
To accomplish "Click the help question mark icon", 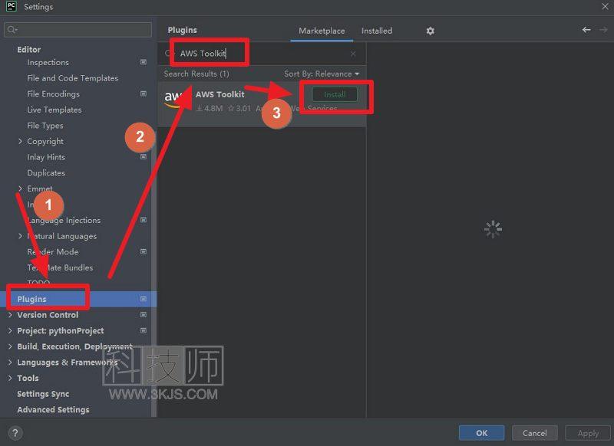I will 15,433.
